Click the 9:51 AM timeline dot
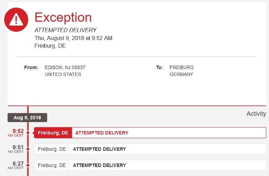 pyautogui.click(x=28, y=149)
